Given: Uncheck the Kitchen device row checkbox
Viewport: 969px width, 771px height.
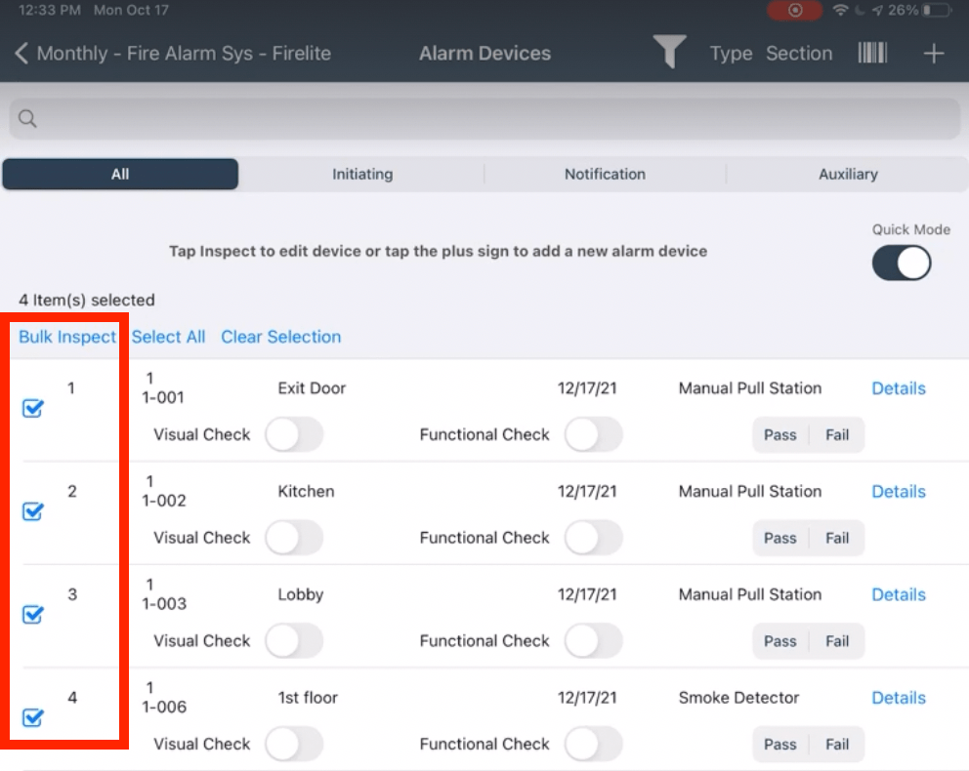Looking at the screenshot, I should tap(32, 511).
